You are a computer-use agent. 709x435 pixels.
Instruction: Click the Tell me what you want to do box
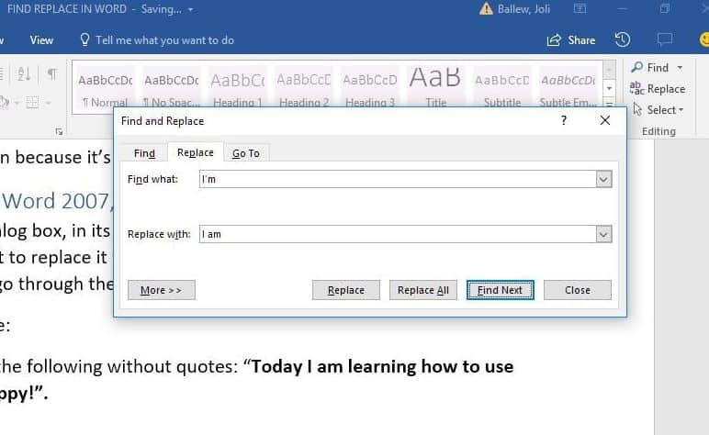coord(164,40)
